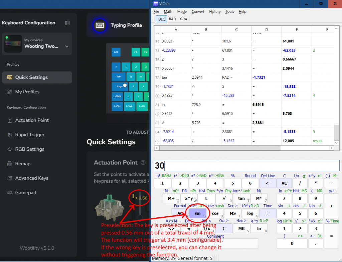Viewport: 342px width, 262px height.
Task: Go to My Profiles page
Action: [x=27, y=92]
